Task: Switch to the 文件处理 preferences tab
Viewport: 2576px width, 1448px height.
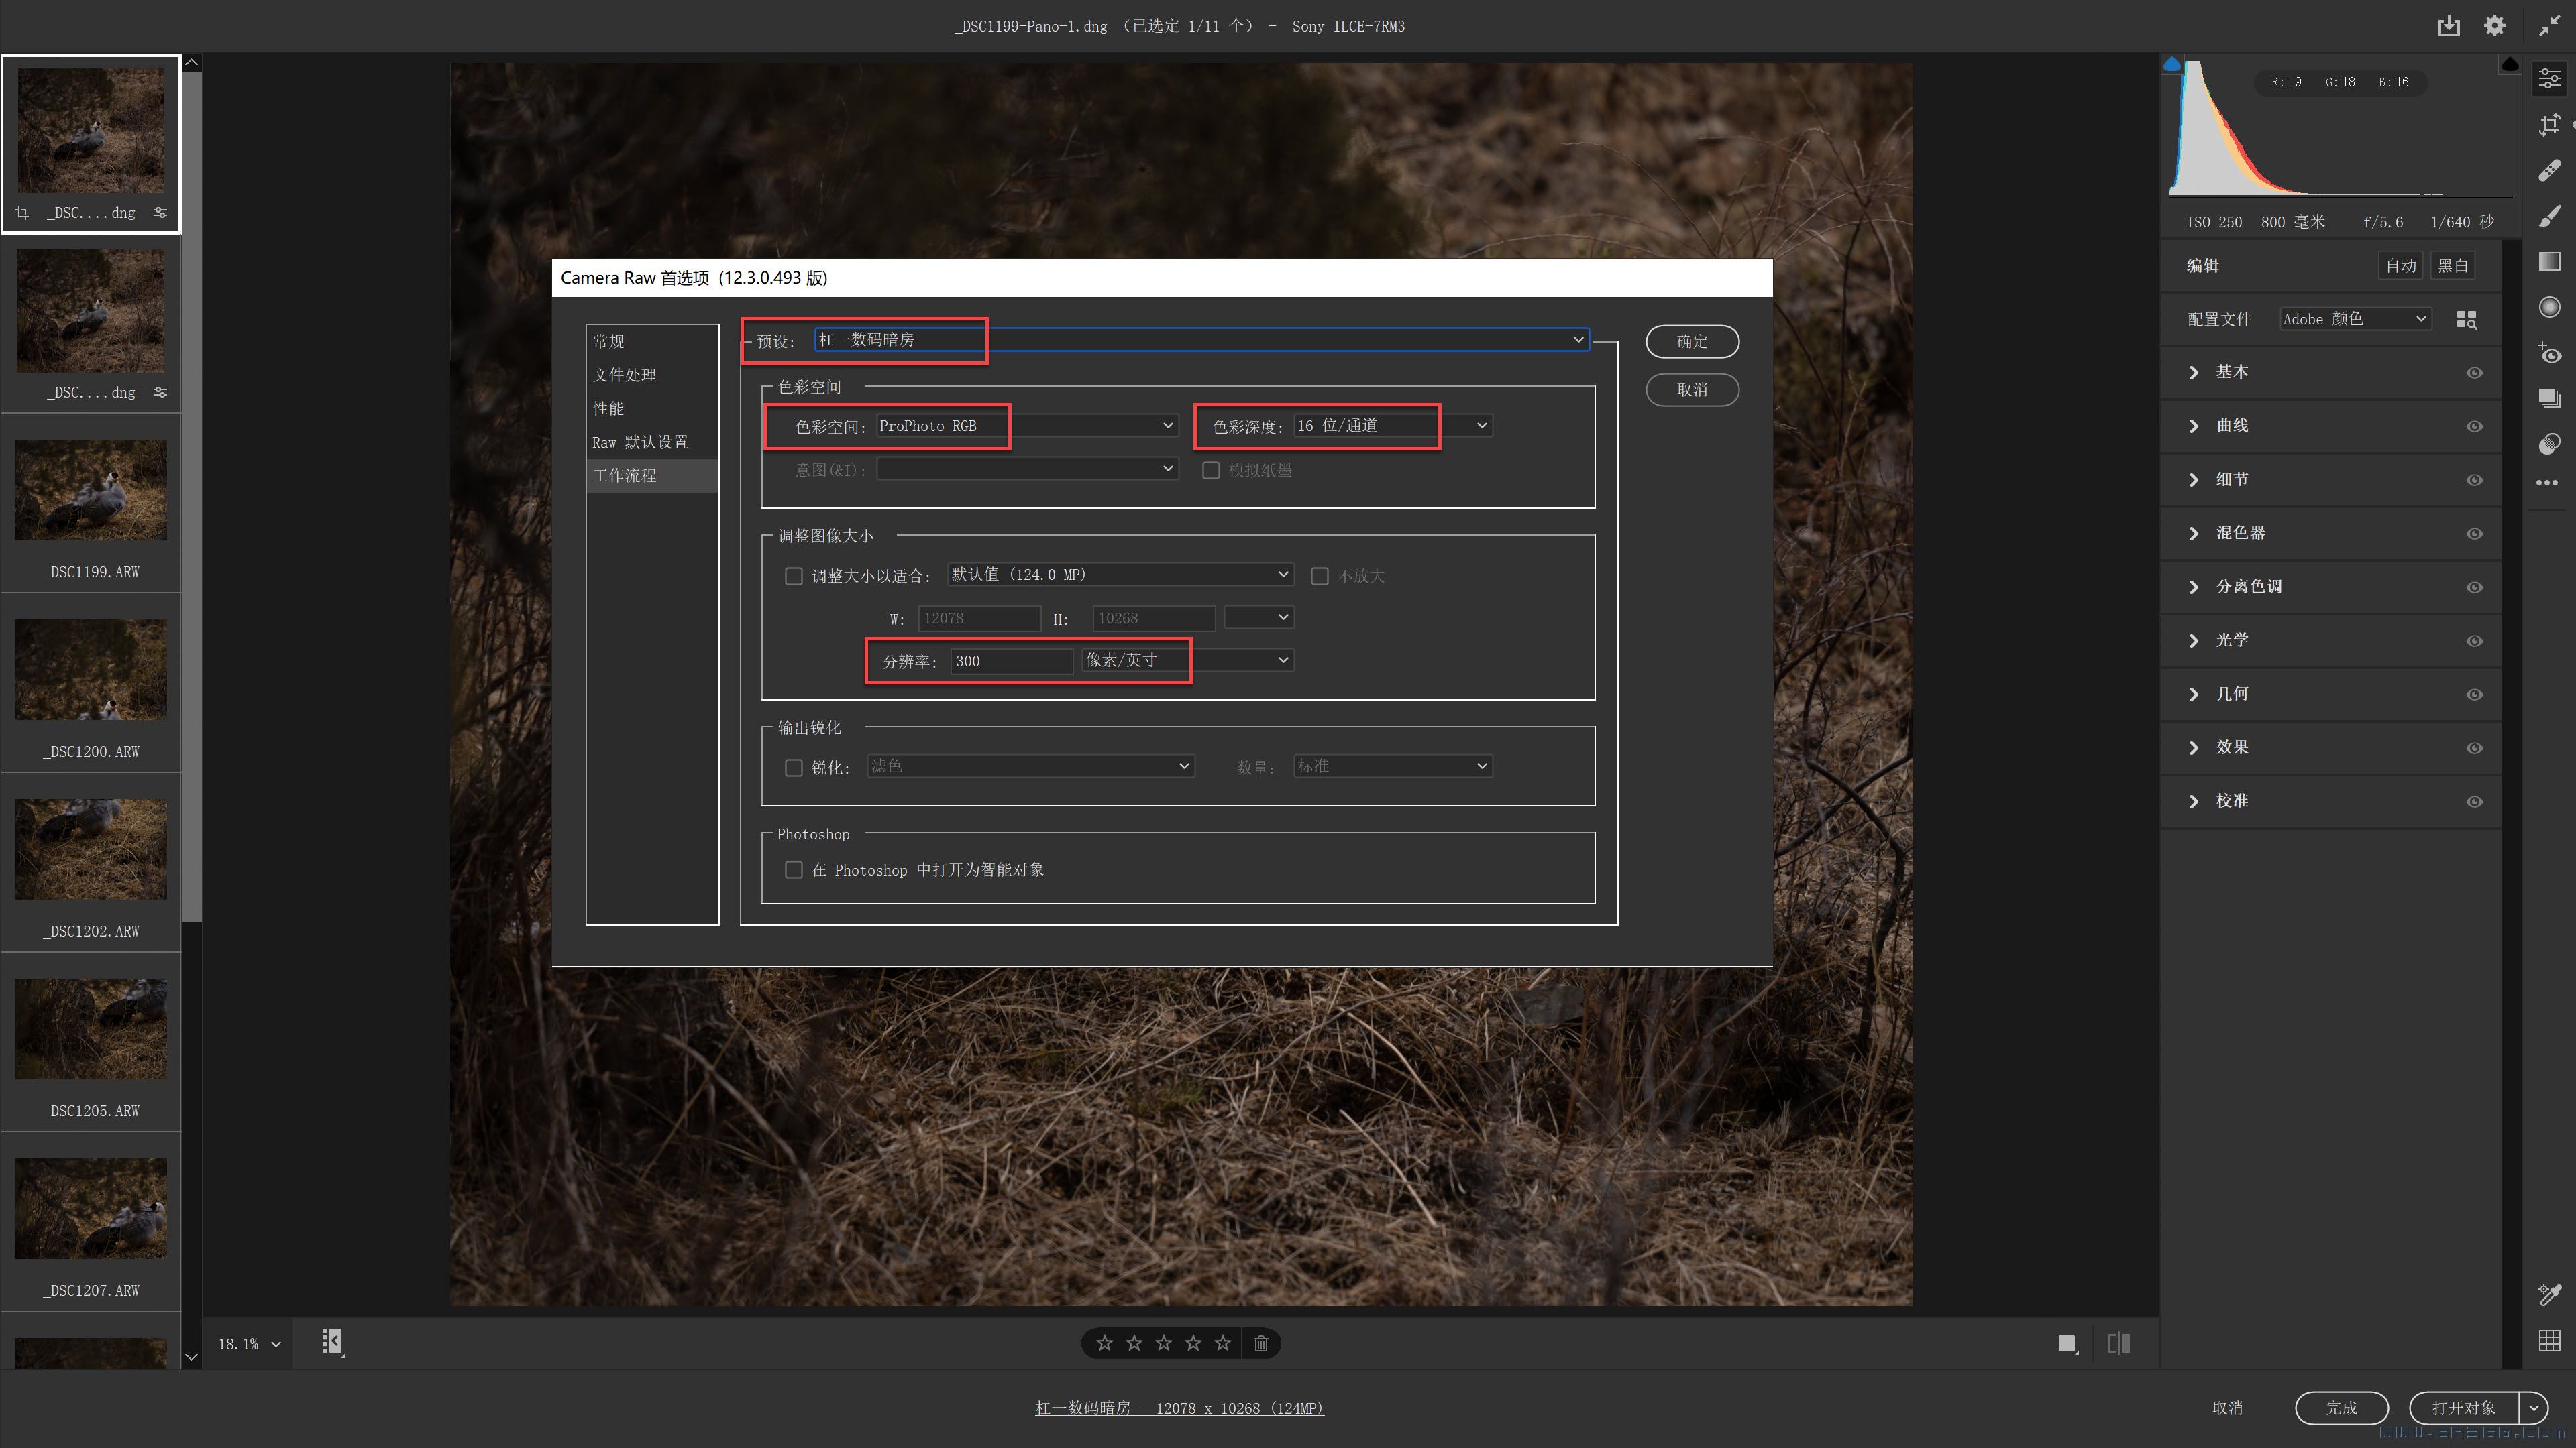Action: (625, 375)
